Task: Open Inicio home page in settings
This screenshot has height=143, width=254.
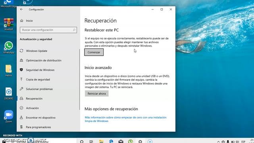Action: click(x=29, y=21)
